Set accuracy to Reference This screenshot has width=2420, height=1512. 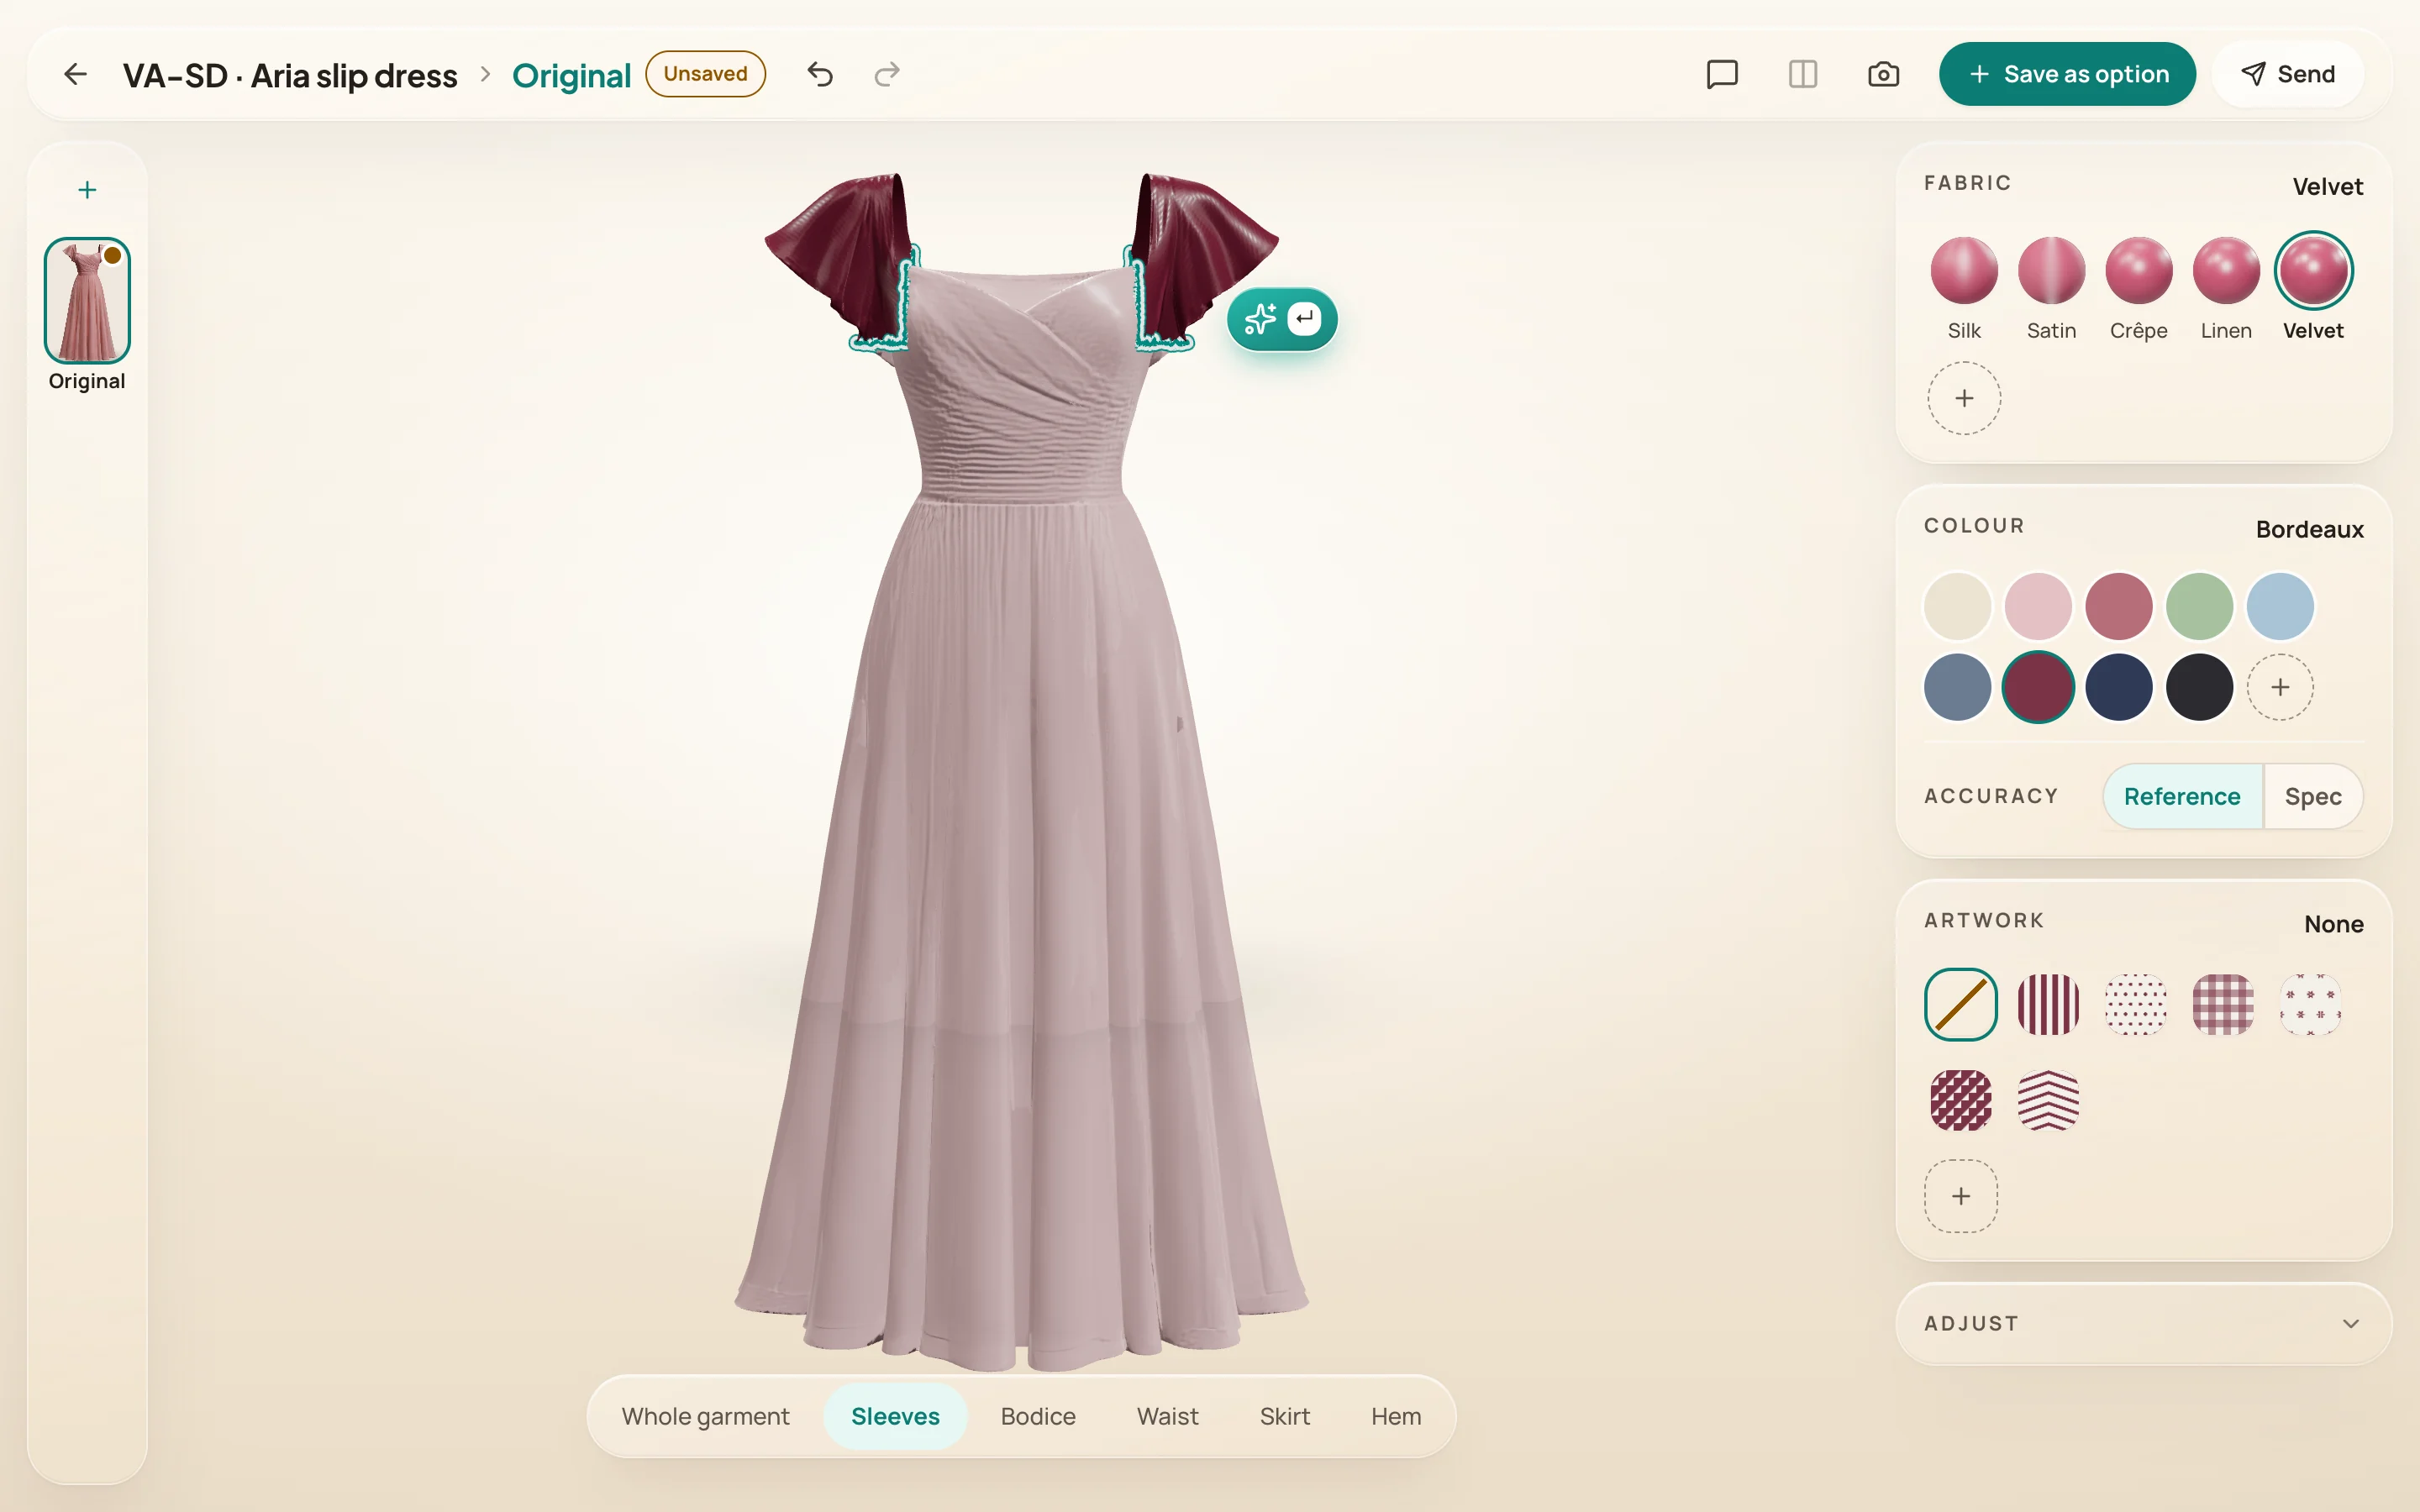[x=2182, y=796]
